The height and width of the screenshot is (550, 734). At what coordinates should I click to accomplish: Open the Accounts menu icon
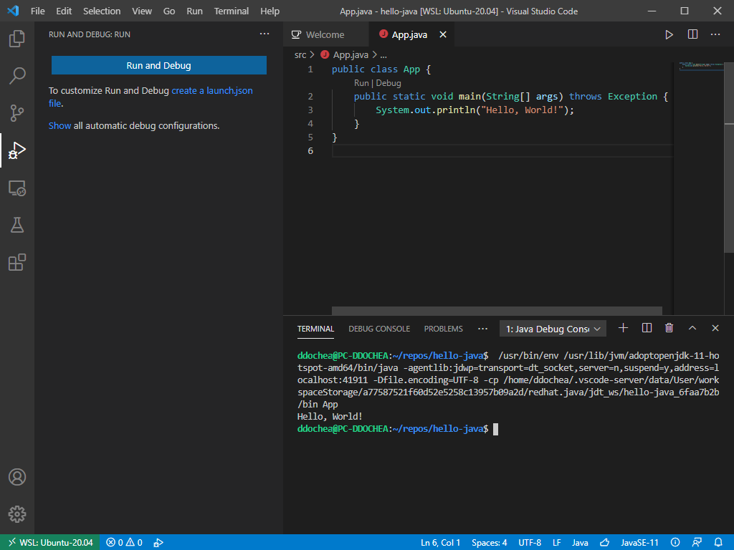pos(17,477)
